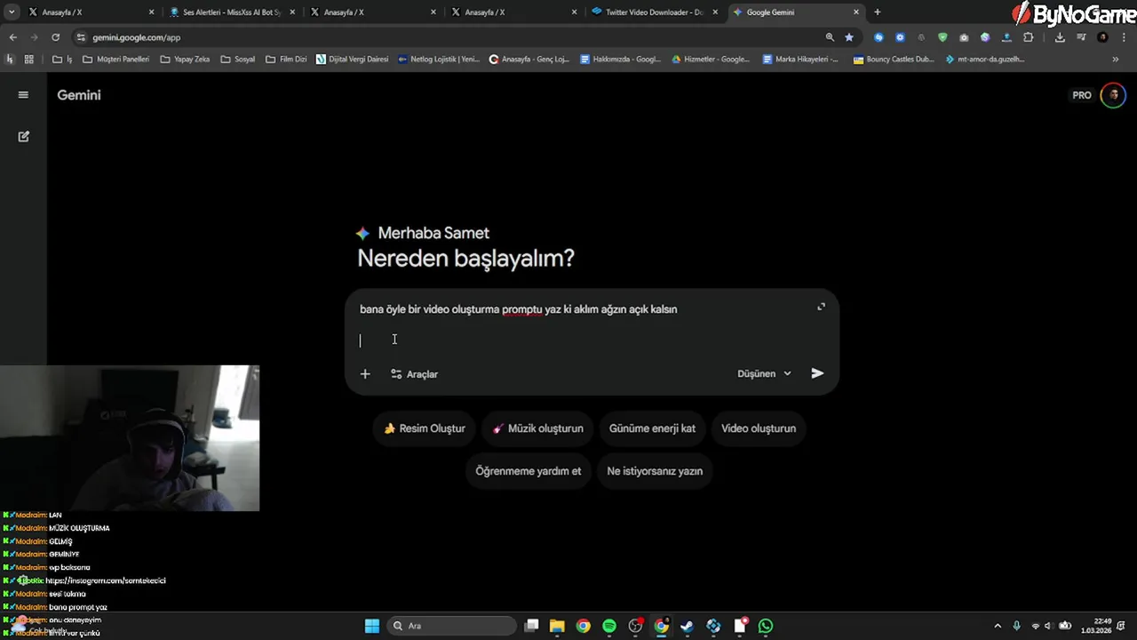This screenshot has height=640, width=1137.
Task: Open the Yapay Zeka bookmark folder
Action: pyautogui.click(x=185, y=60)
